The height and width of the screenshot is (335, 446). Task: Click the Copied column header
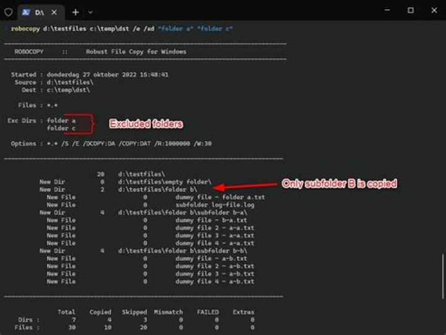point(100,312)
